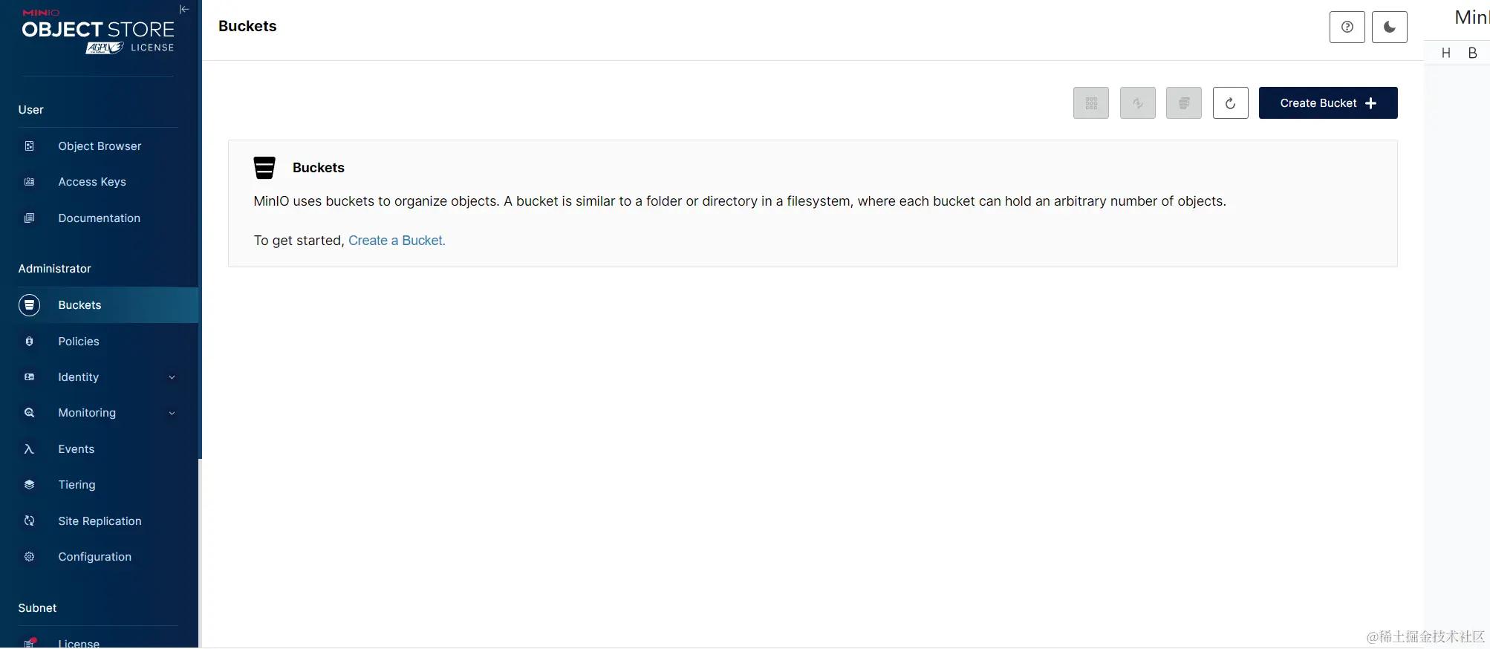Click the multi-select buckets grid icon

1090,103
